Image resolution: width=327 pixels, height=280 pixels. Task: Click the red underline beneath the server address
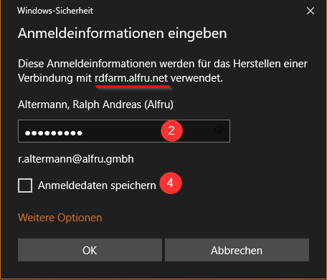click(133, 86)
